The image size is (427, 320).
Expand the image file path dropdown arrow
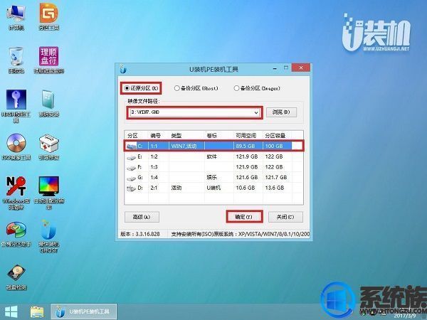coord(256,112)
